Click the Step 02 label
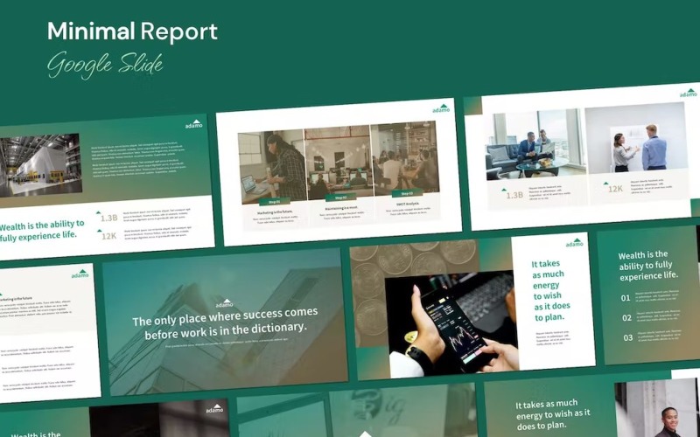The height and width of the screenshot is (437, 700). point(336,199)
